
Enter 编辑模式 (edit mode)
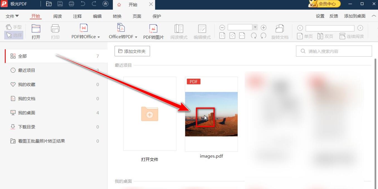[202, 31]
